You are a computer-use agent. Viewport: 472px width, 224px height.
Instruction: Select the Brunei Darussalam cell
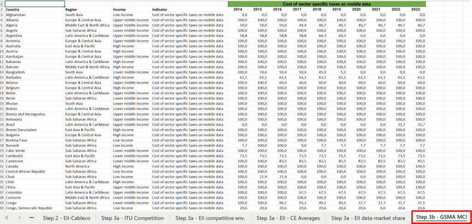[x=35, y=130]
